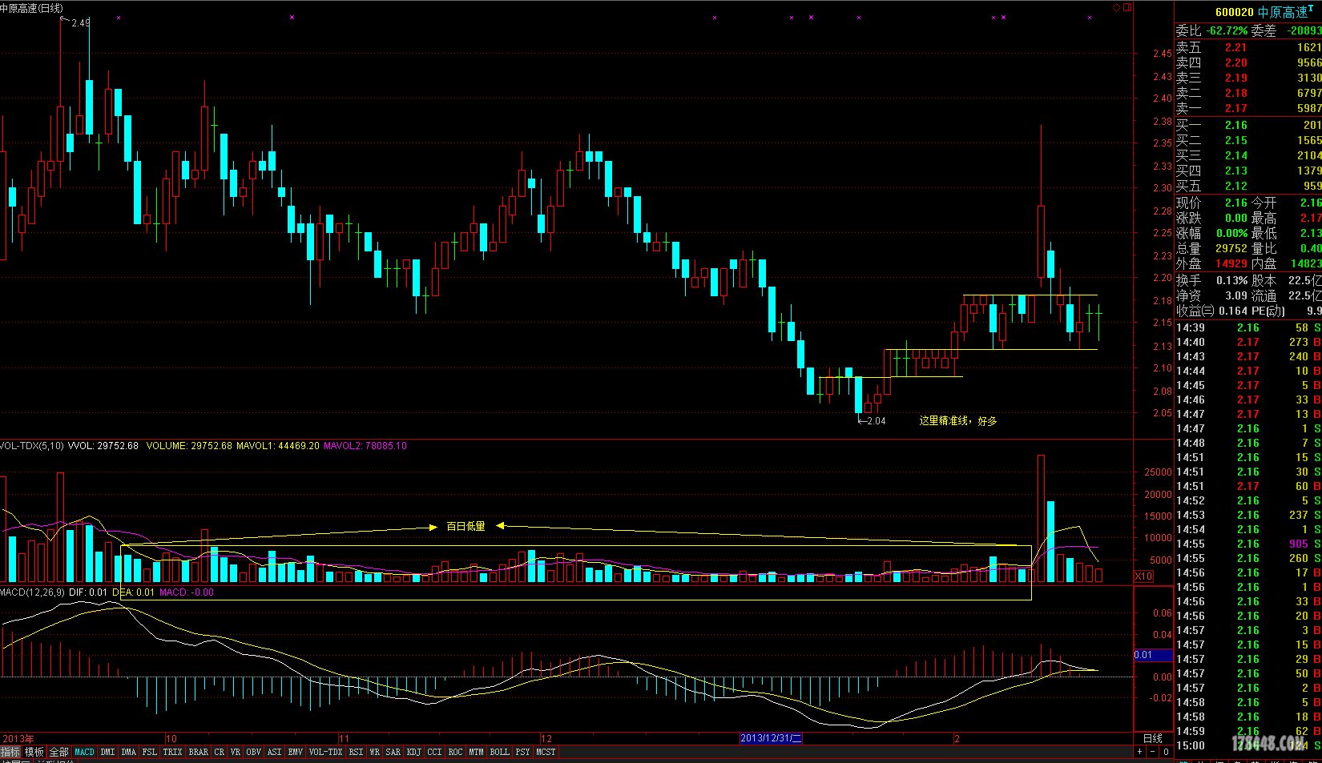1322x763 pixels.
Task: Click the split-panel icon at chart corner
Action: [x=1127, y=7]
